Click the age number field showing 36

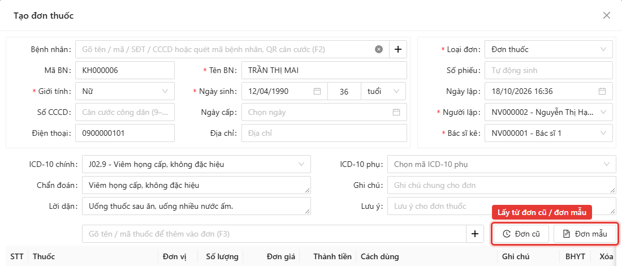344,91
